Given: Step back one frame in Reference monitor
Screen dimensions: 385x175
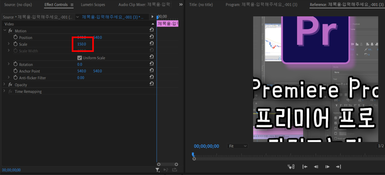Looking at the screenshot, I should pyautogui.click(x=316, y=167).
